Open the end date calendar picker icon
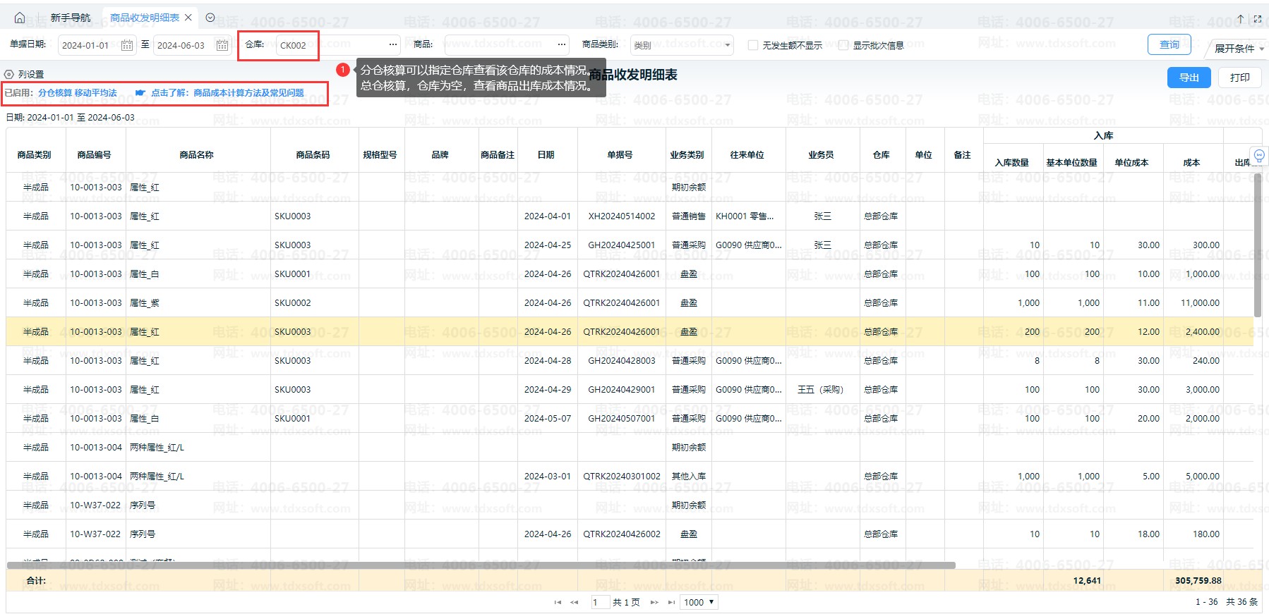Viewport: 1269px width, 614px height. coord(222,45)
